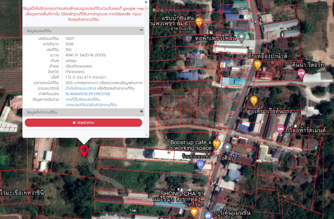Open the เว็บไซต์กรมธนารักษ์ link

(x=81, y=88)
